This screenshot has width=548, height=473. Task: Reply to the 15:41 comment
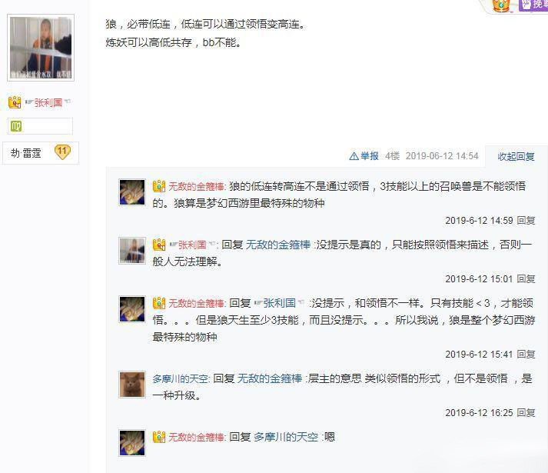tap(526, 355)
